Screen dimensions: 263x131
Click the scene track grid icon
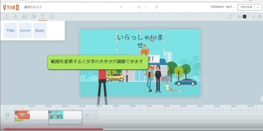click(x=7, y=115)
